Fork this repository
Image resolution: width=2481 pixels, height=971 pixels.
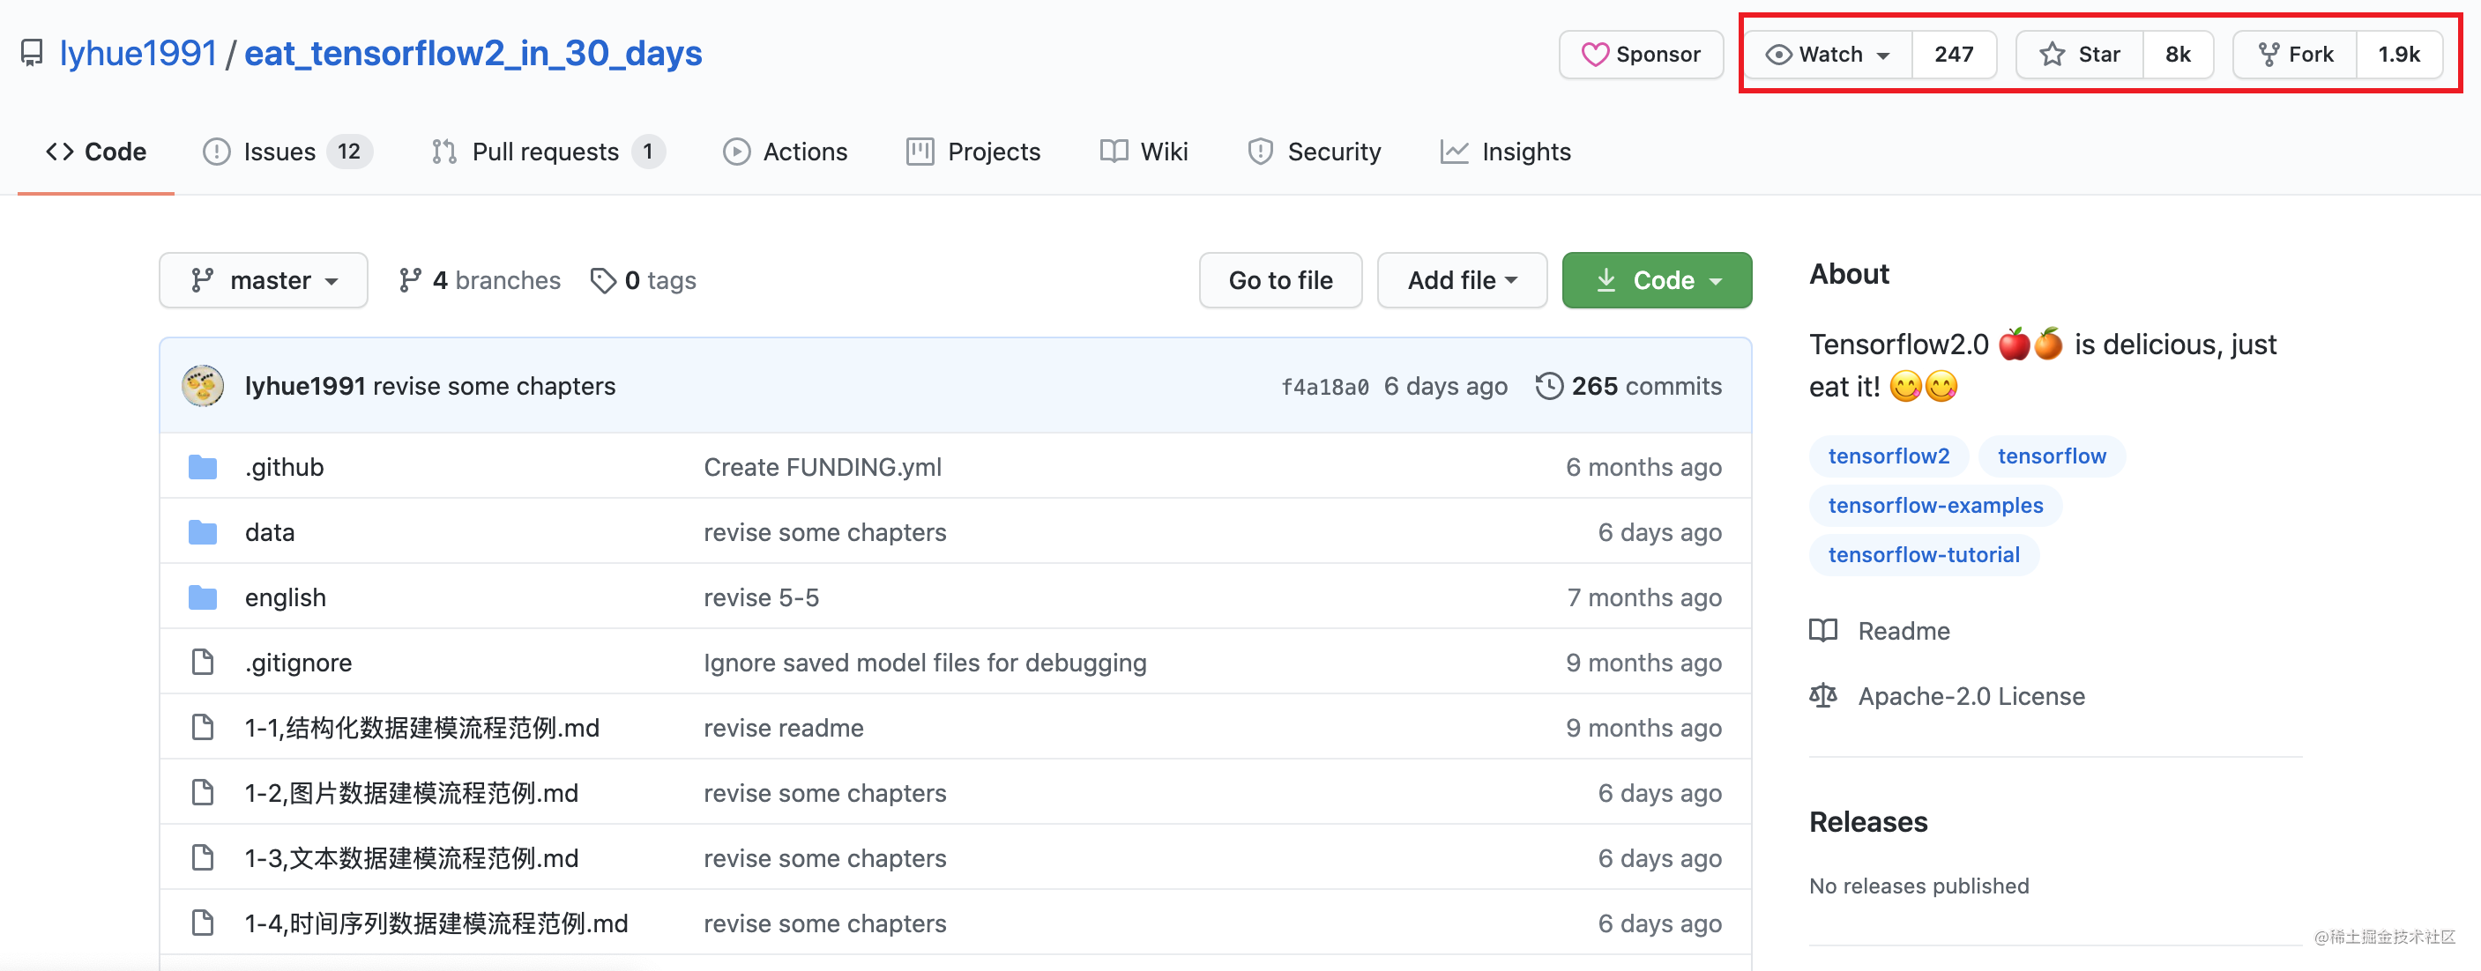point(2295,55)
